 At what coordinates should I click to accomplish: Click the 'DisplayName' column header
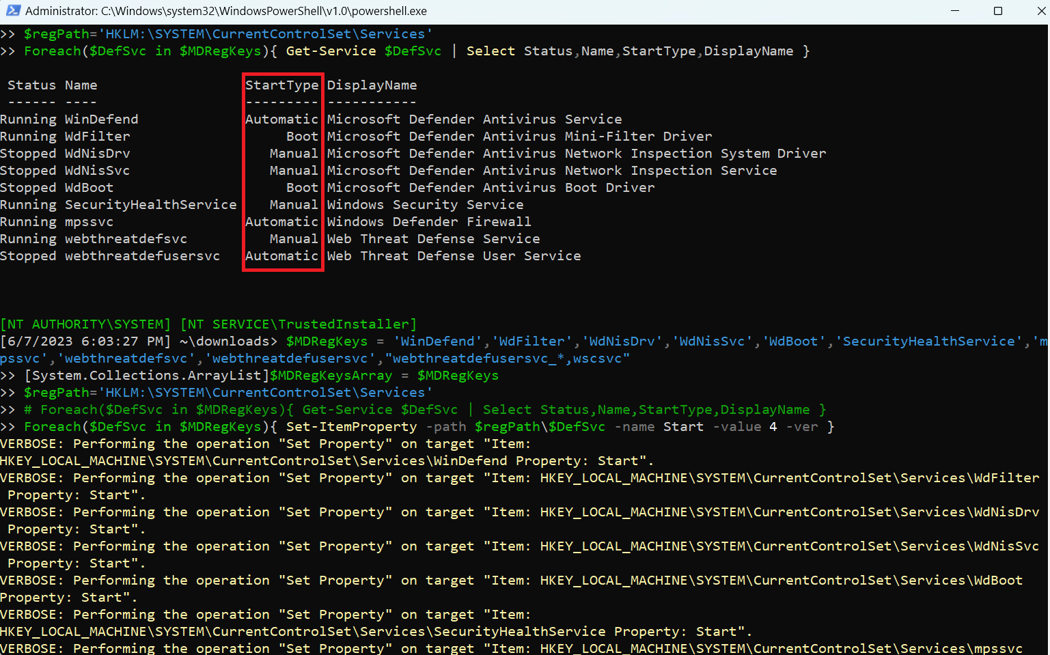tap(372, 85)
